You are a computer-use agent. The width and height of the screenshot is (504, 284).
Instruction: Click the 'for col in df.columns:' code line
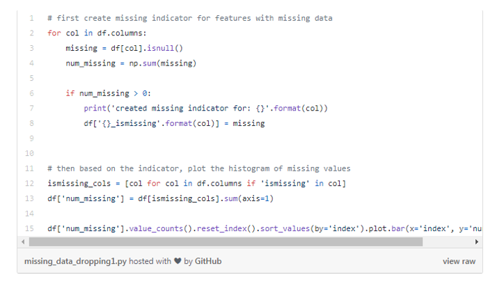(97, 33)
